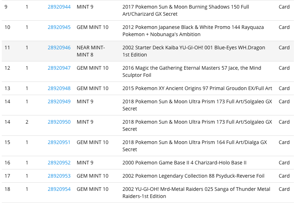Open cert number 28920948 link

59,88
